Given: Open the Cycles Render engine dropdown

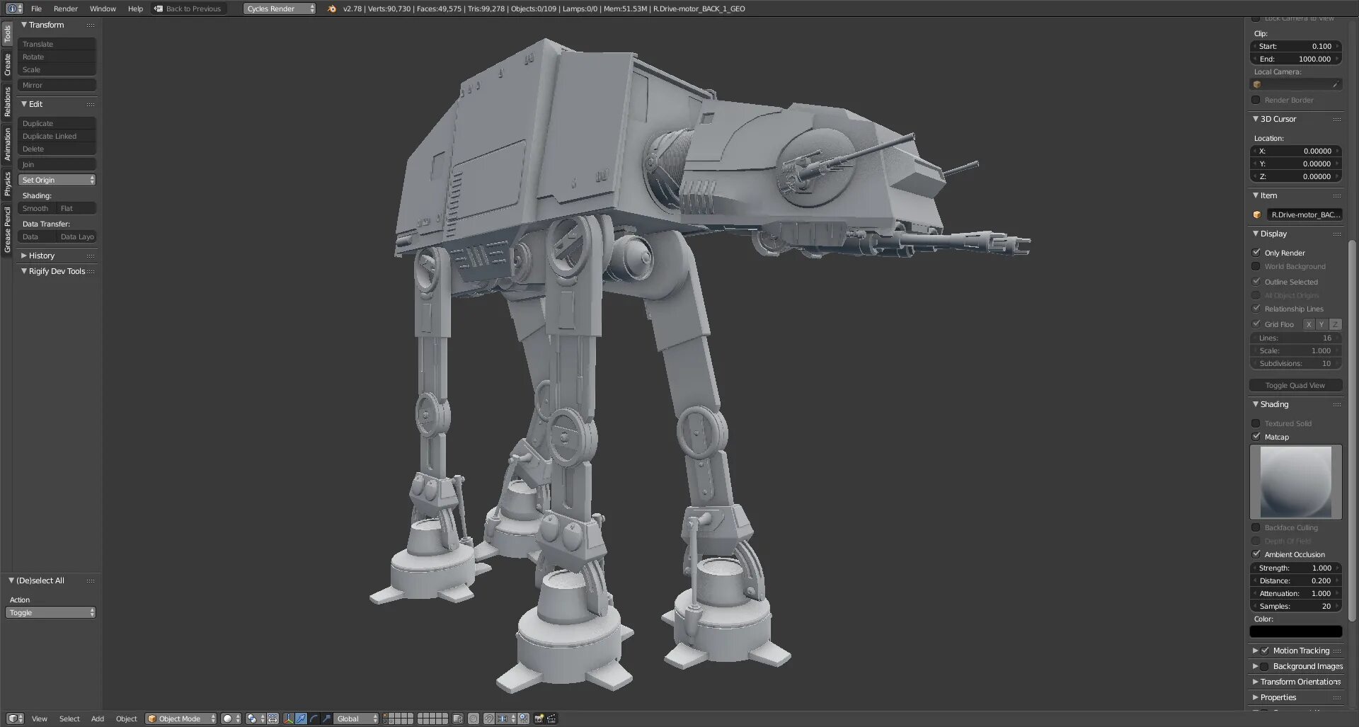Looking at the screenshot, I should point(279,8).
